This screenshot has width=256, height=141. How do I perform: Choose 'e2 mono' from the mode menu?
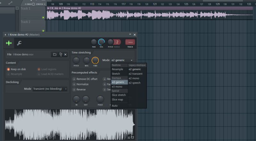click(137, 78)
